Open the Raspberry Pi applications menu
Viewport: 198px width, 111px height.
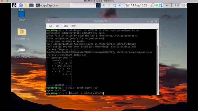pyautogui.click(x=14, y=5)
